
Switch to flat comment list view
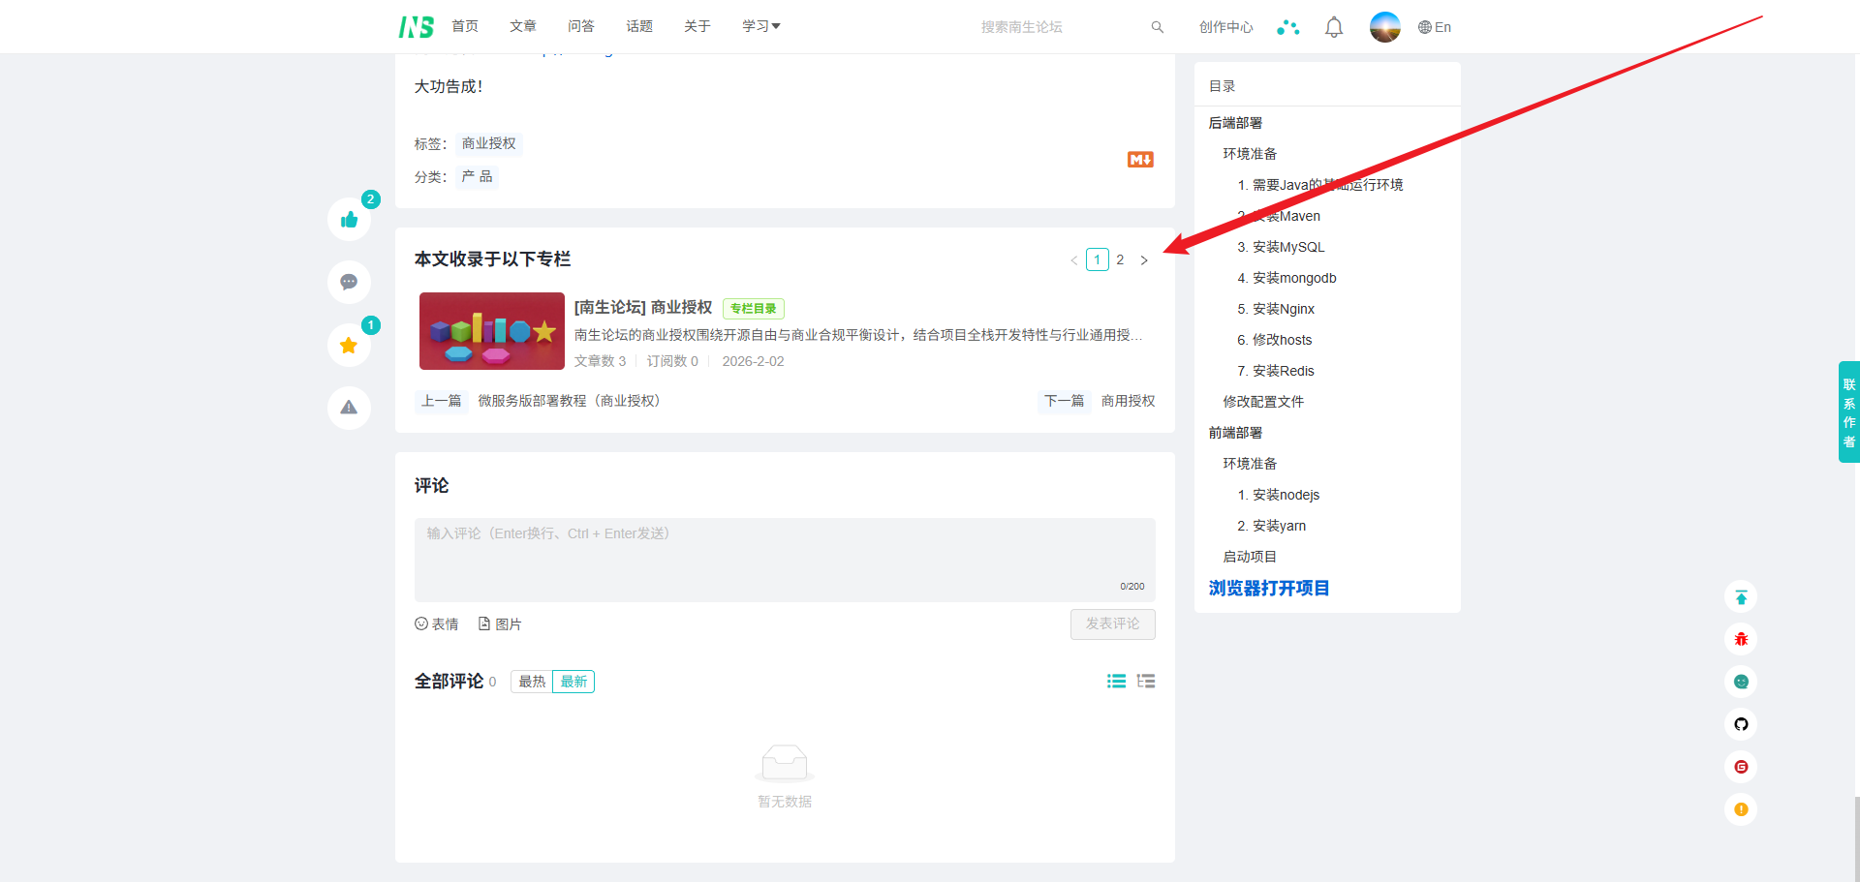point(1116,682)
